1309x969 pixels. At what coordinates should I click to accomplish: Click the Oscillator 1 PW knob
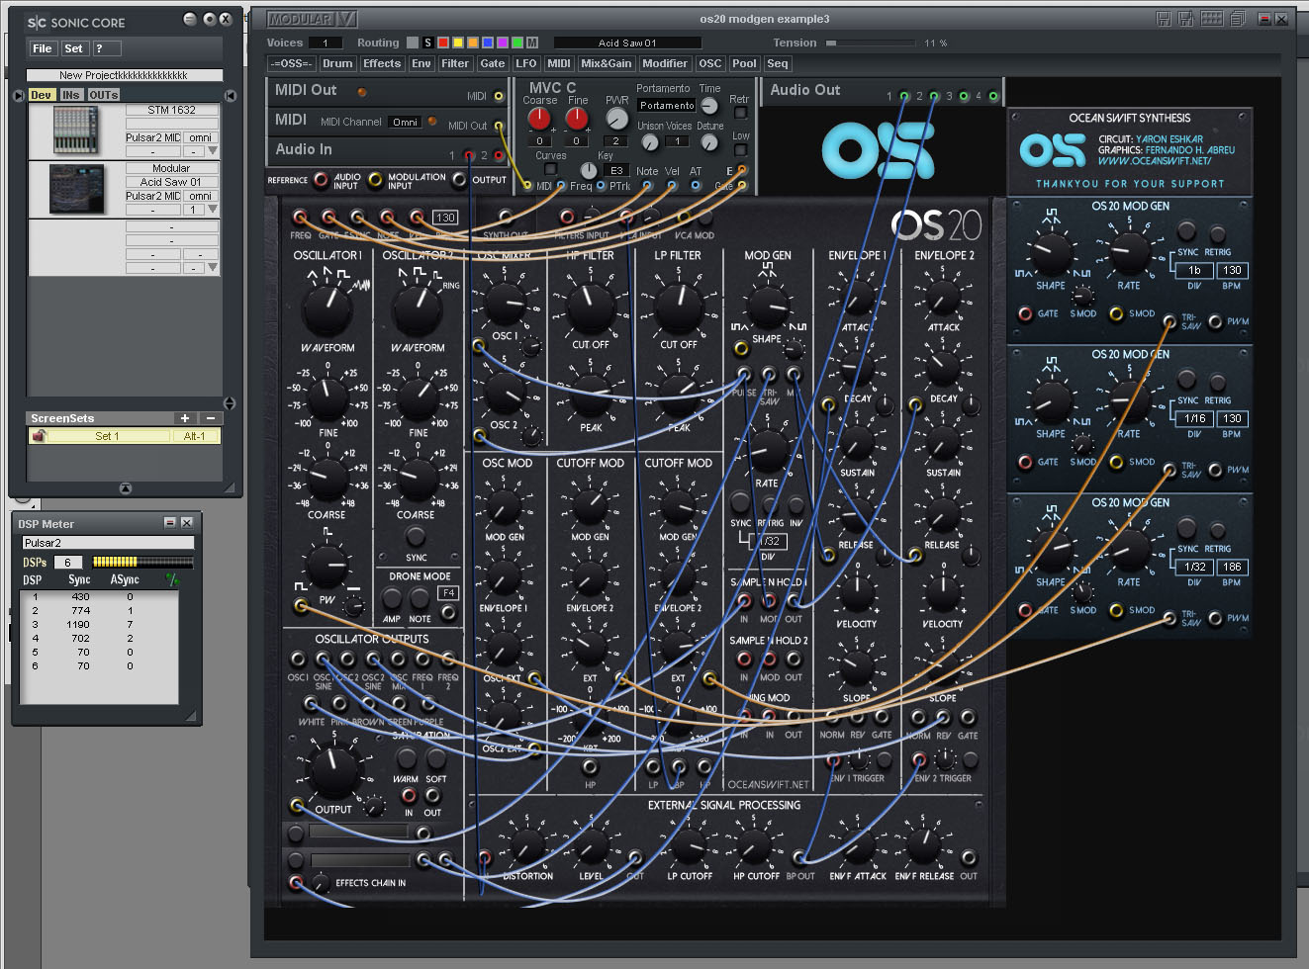[x=327, y=566]
